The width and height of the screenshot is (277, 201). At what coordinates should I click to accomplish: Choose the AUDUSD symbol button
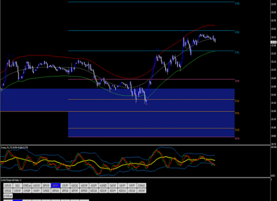[x=37, y=185]
